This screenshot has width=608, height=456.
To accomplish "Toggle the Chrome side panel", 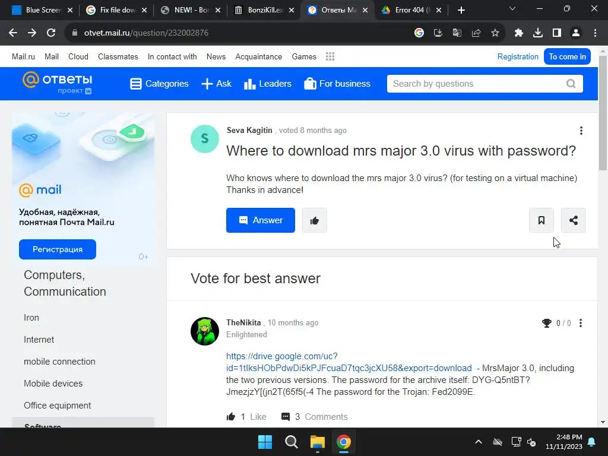I will [556, 33].
